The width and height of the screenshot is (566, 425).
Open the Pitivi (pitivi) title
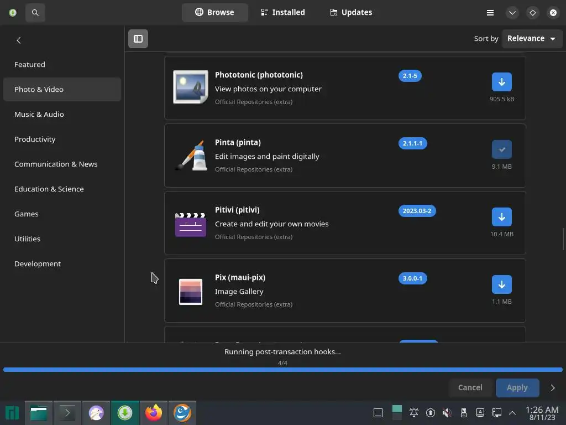point(237,210)
